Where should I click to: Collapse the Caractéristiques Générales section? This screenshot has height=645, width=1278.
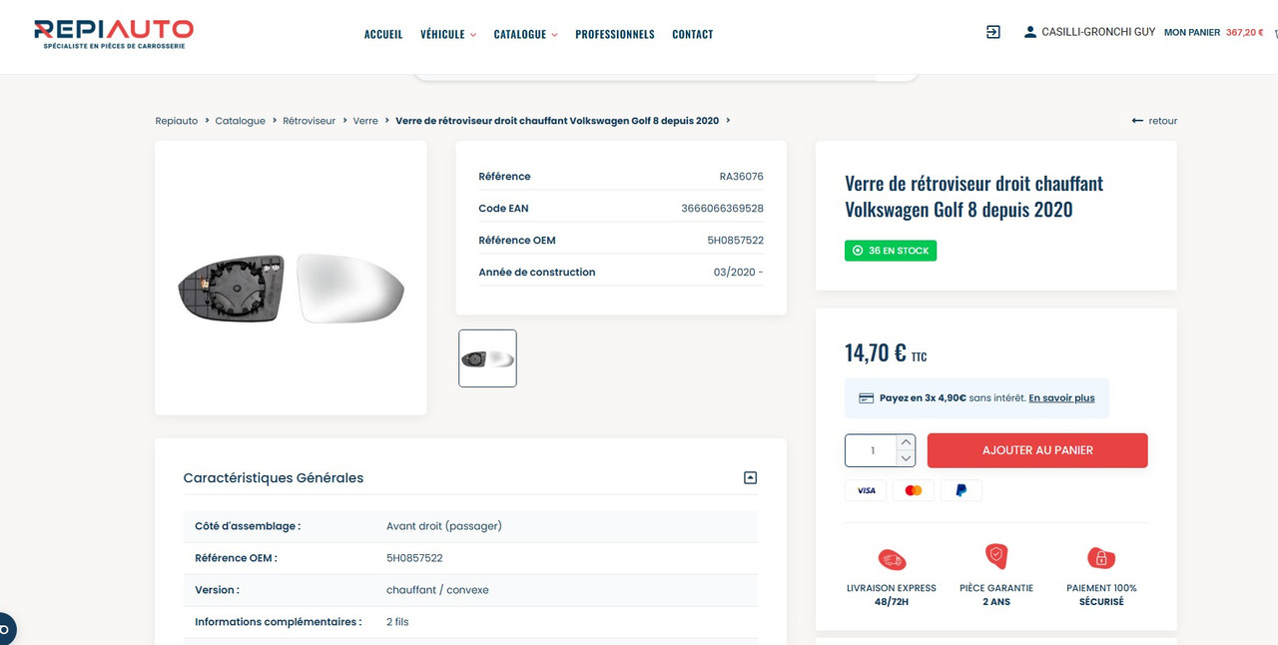(x=751, y=478)
